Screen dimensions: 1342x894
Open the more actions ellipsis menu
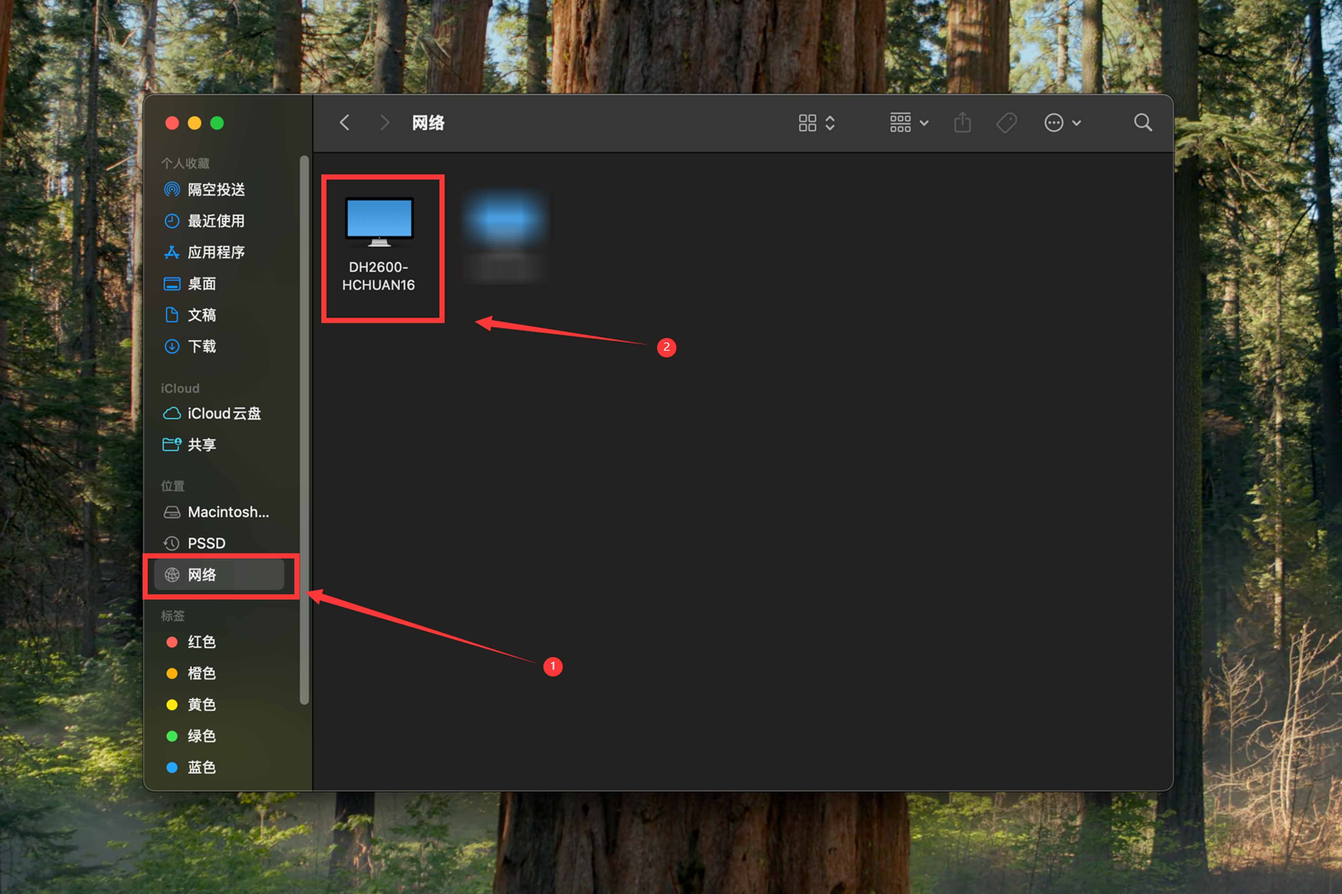[1062, 123]
